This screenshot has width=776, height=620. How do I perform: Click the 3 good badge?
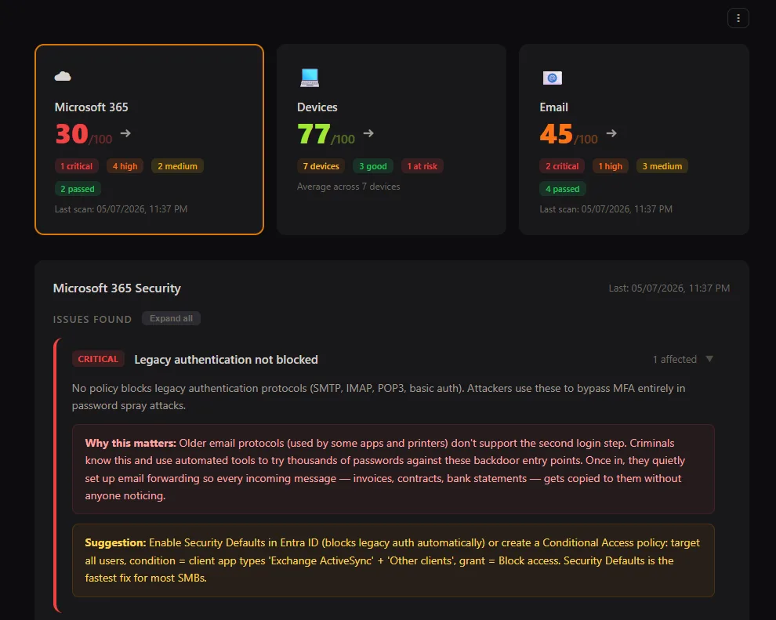coord(372,166)
